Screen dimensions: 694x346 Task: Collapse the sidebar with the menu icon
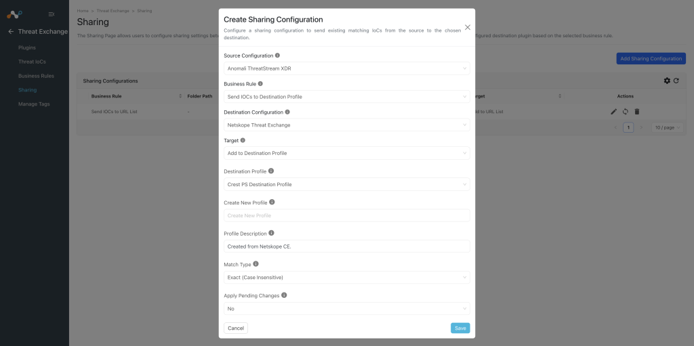pos(52,14)
